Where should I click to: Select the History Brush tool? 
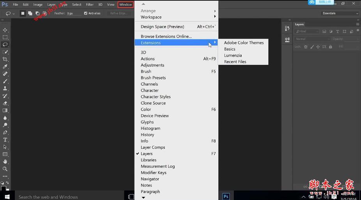[5, 96]
